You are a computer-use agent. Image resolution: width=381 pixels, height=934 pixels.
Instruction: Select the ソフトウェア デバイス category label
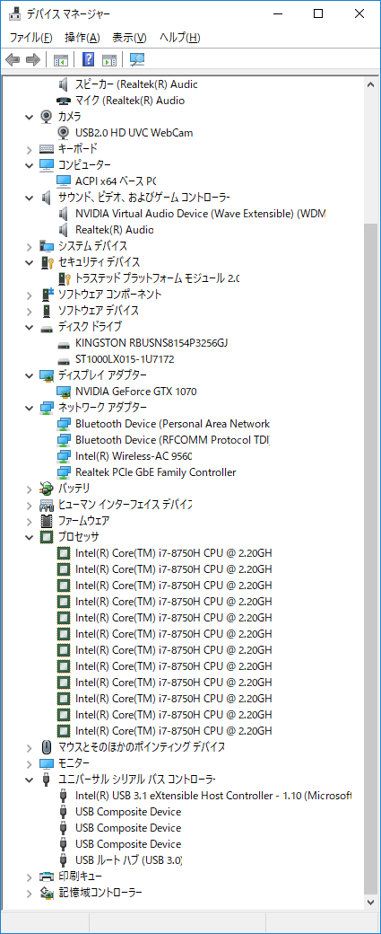pos(98,311)
